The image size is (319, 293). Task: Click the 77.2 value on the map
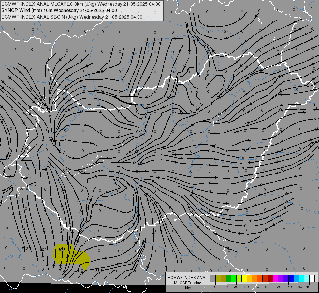click(25, 249)
